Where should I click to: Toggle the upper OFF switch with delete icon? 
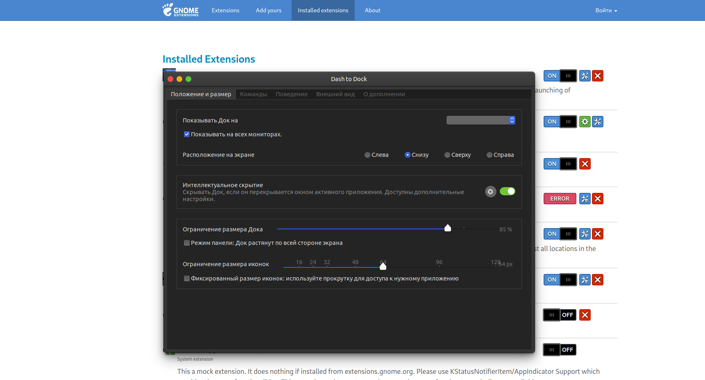pos(560,315)
